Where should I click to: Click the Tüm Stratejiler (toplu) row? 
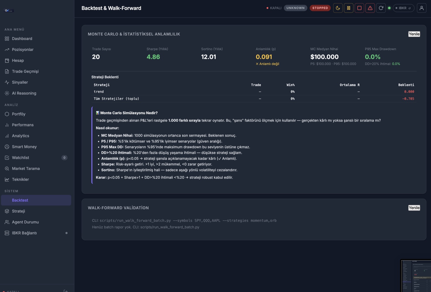(254, 99)
